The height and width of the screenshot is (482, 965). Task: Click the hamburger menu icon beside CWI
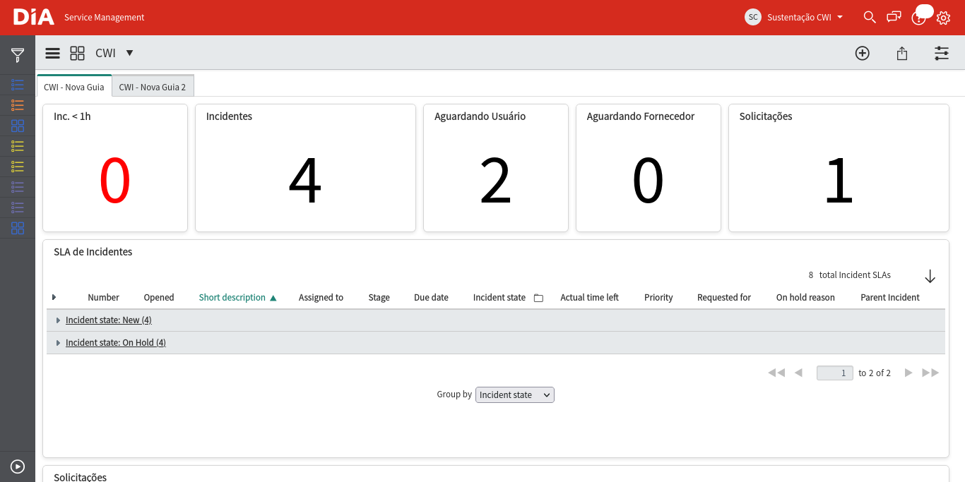click(x=52, y=53)
